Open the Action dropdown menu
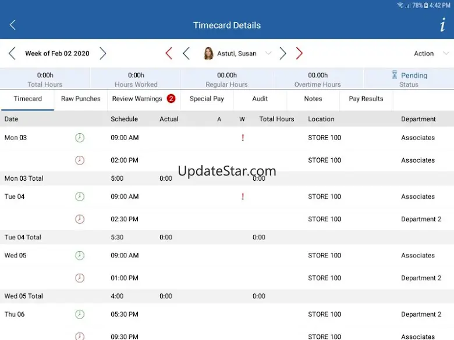This screenshot has height=340, width=454. click(430, 53)
